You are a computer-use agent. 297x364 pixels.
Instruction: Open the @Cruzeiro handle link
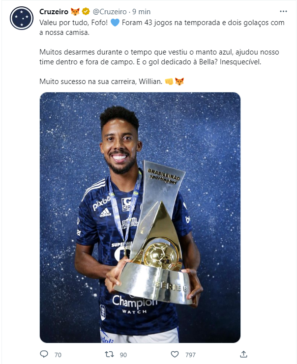click(x=110, y=12)
